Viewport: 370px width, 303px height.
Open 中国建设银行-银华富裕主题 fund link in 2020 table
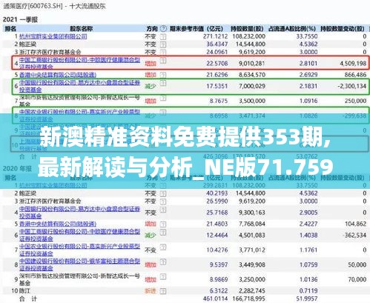point(79,264)
